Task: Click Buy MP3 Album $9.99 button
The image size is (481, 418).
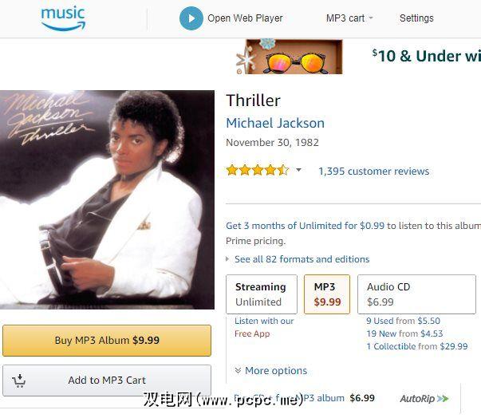Action: (x=107, y=341)
